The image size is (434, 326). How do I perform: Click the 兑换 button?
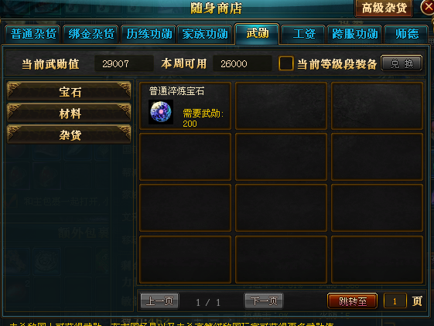coord(402,63)
